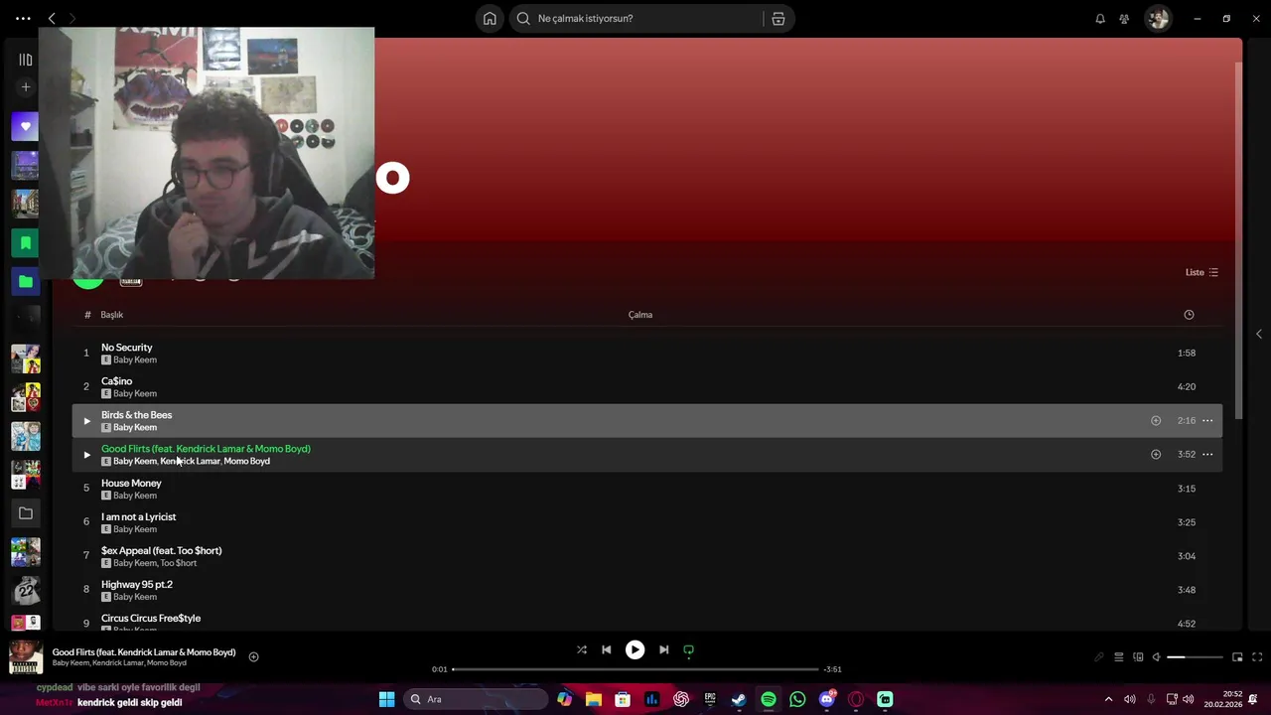This screenshot has width=1271, height=715.
Task: Open more options for Good Flirts row
Action: click(1207, 455)
